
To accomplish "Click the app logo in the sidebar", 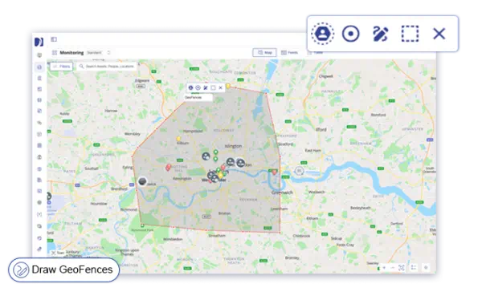I will (x=39, y=42).
